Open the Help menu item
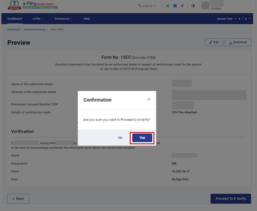Viewport: 257px width, 211px height. click(x=86, y=19)
